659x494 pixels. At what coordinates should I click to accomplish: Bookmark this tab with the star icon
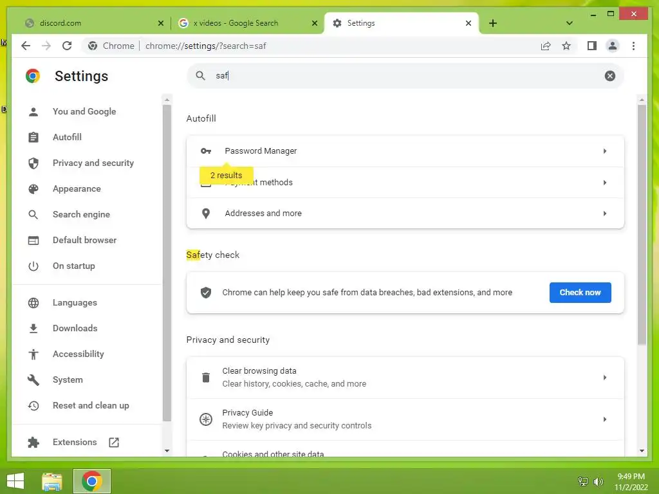click(x=566, y=46)
